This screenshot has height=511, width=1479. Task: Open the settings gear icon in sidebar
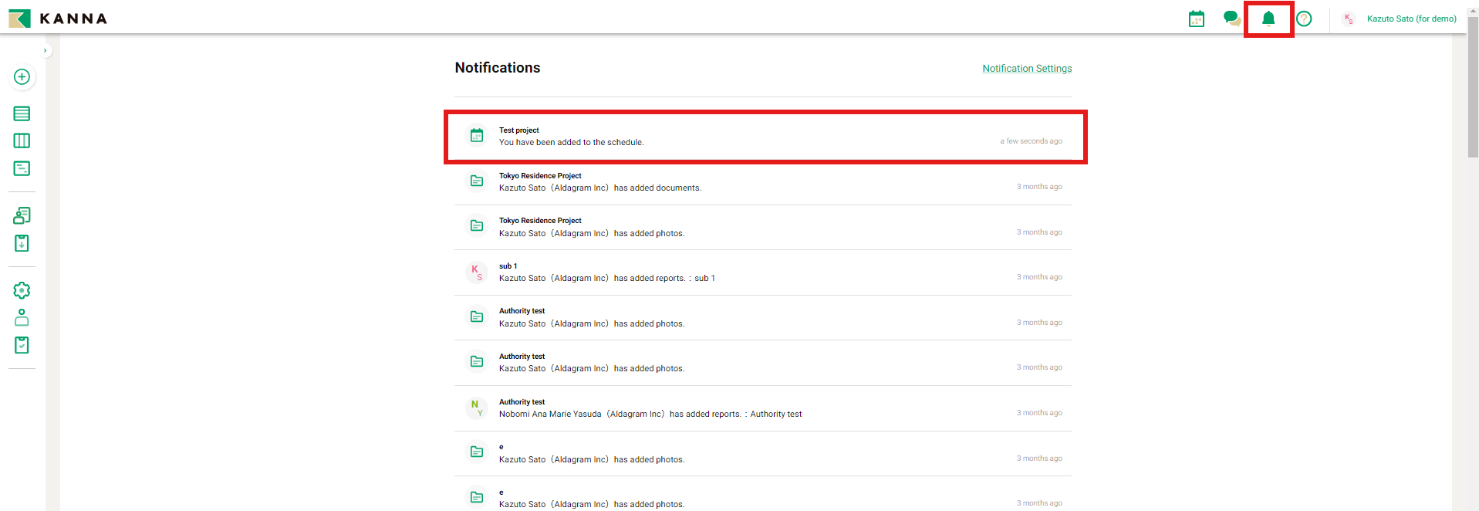[22, 290]
